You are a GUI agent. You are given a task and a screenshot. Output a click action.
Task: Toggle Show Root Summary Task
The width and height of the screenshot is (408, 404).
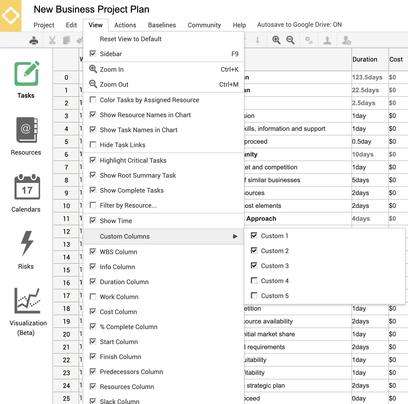93,175
